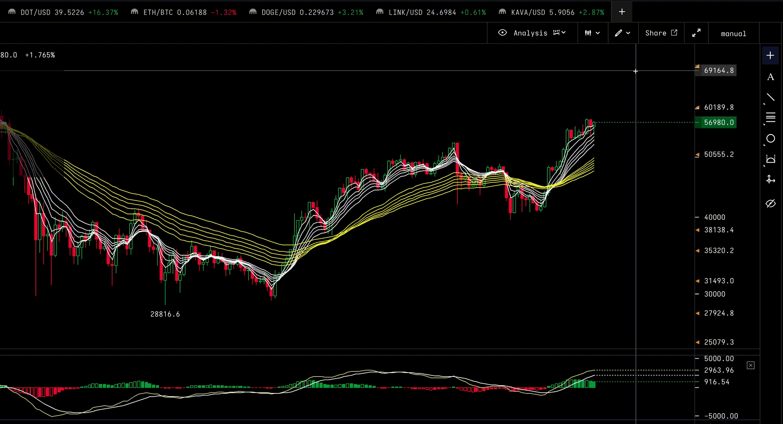The image size is (783, 424).
Task: Select the horizontal lines drawing tool
Action: click(770, 118)
